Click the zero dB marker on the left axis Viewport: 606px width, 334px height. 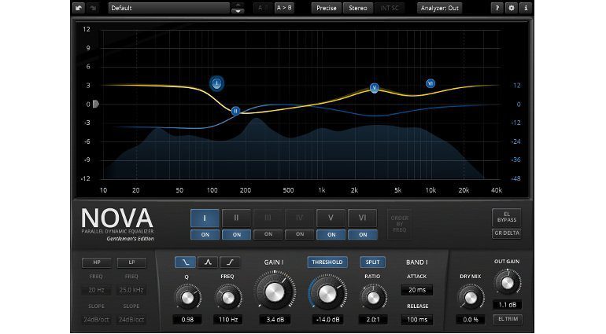tap(95, 104)
